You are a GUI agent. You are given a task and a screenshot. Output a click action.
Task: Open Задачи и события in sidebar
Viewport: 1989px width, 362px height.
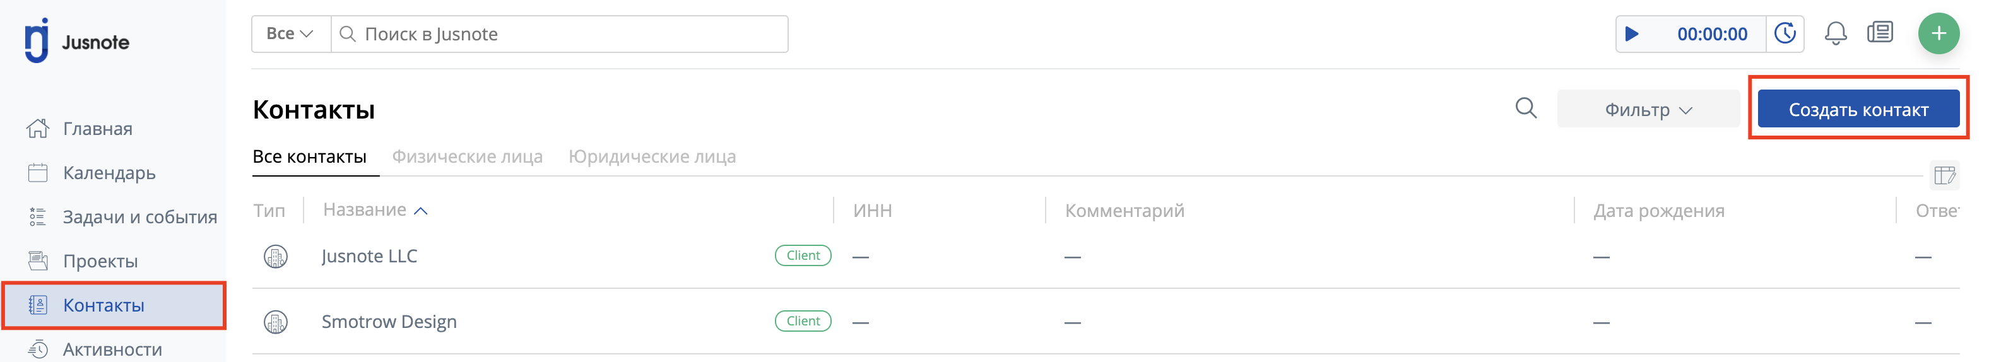pyautogui.click(x=139, y=217)
